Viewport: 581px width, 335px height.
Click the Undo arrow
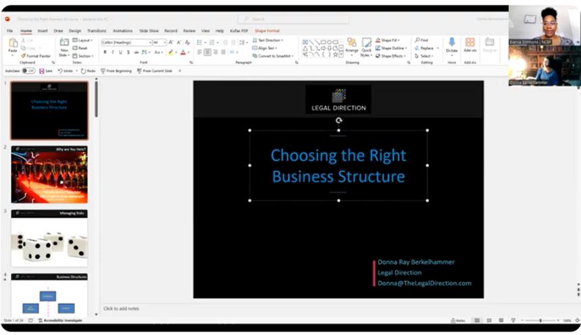[x=60, y=71]
